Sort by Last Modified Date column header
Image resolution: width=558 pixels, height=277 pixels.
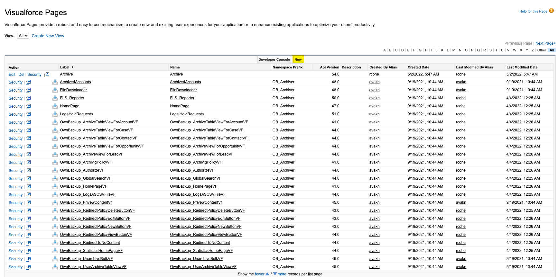point(522,67)
